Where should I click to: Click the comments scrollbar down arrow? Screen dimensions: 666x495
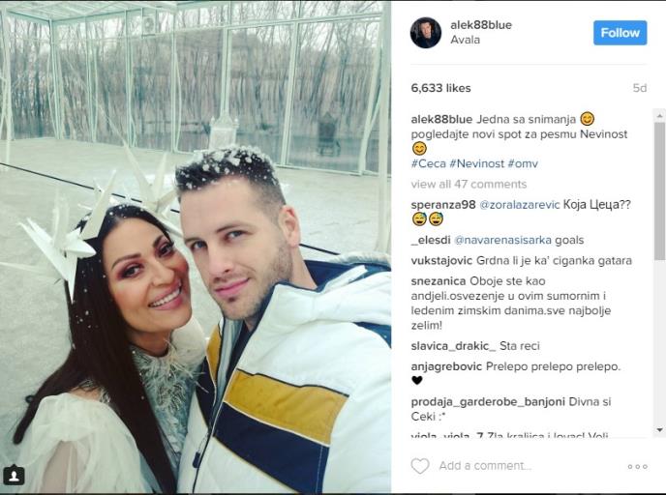tap(659, 430)
